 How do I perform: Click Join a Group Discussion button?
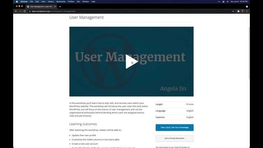click(x=174, y=138)
